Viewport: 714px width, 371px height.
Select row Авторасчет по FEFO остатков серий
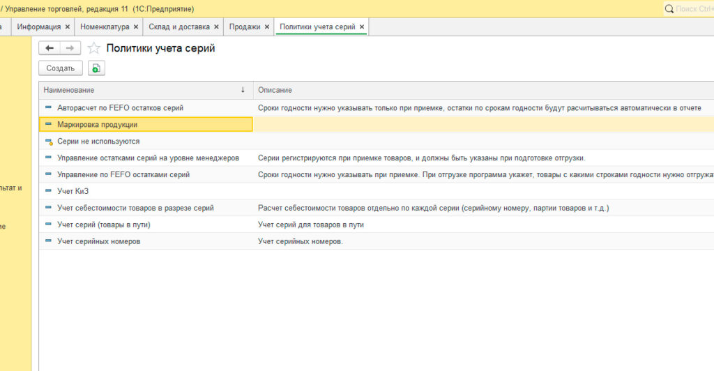click(x=376, y=108)
